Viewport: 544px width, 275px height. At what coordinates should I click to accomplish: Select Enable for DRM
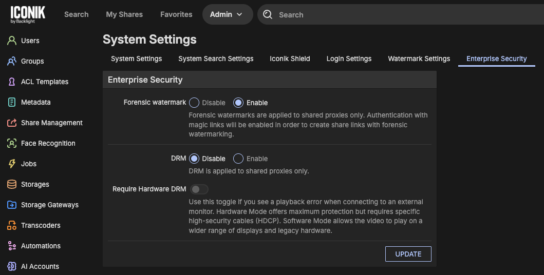point(238,159)
